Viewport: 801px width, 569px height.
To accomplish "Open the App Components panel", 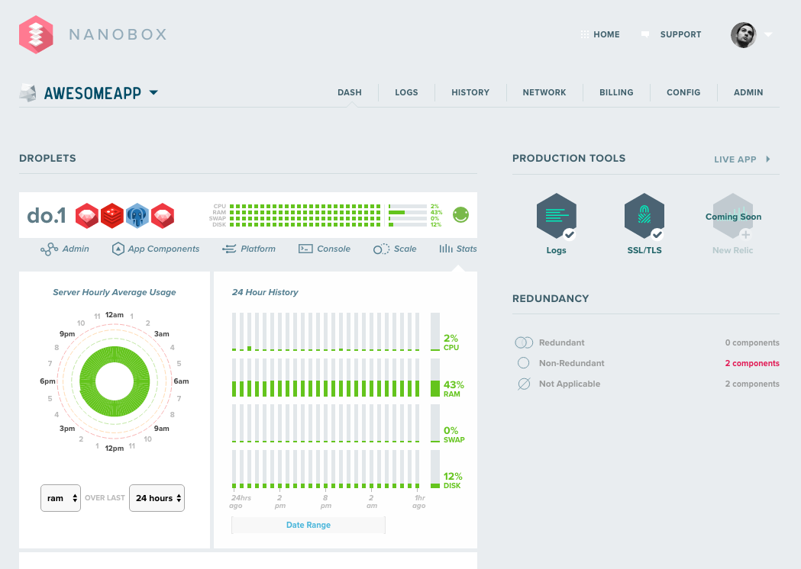I will click(x=156, y=249).
